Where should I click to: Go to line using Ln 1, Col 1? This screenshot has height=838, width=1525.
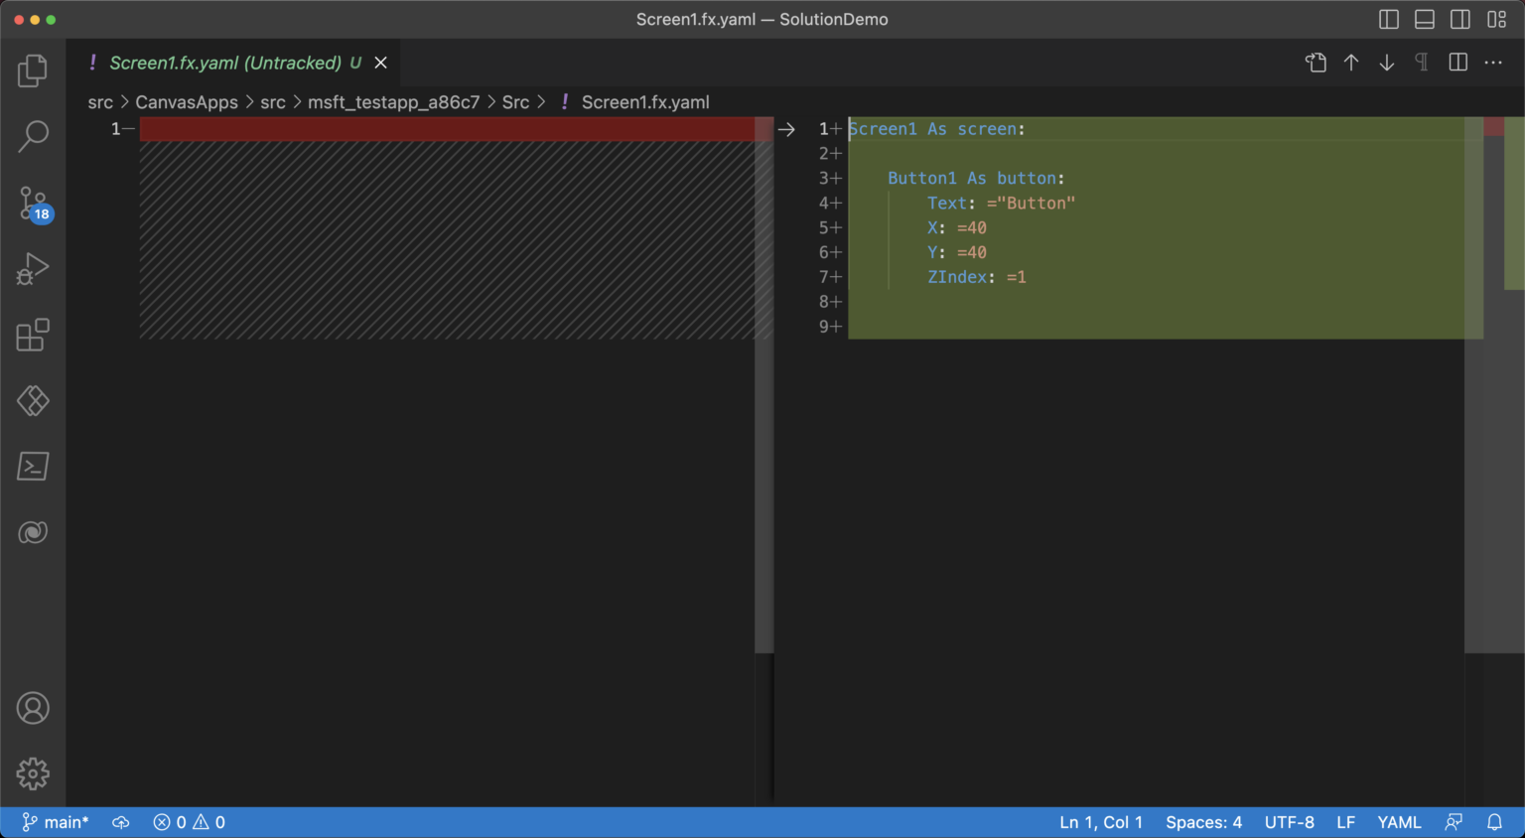[x=1100, y=822]
